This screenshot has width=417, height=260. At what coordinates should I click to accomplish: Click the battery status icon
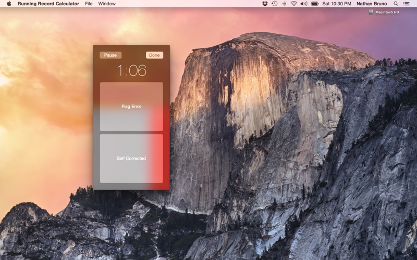coord(315,4)
